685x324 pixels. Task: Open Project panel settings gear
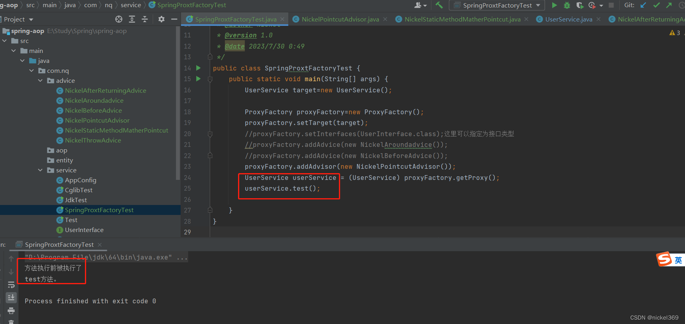pos(161,19)
